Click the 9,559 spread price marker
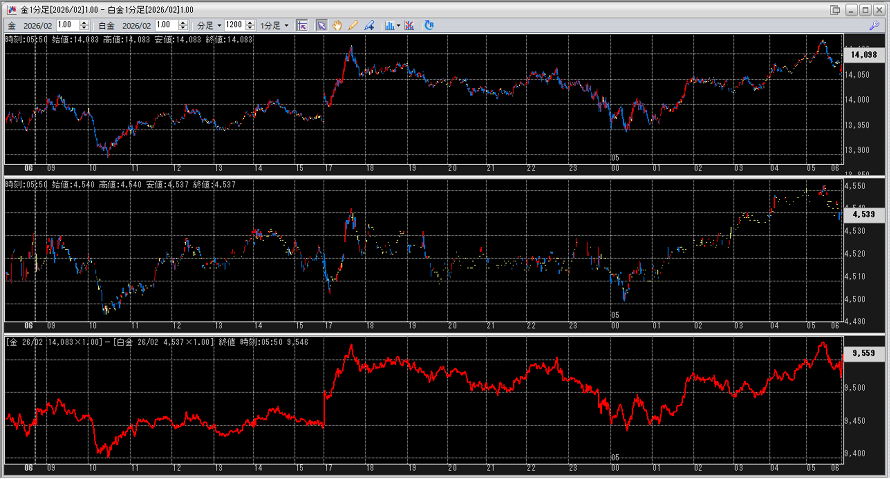Image resolution: width=890 pixels, height=479 pixels. click(x=863, y=353)
